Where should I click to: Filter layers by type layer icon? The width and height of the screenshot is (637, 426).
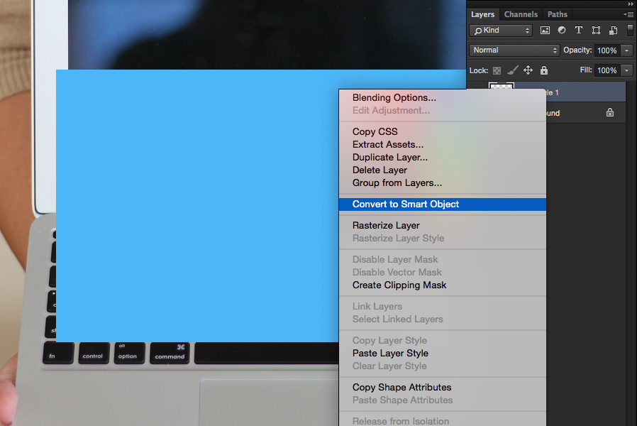point(579,30)
